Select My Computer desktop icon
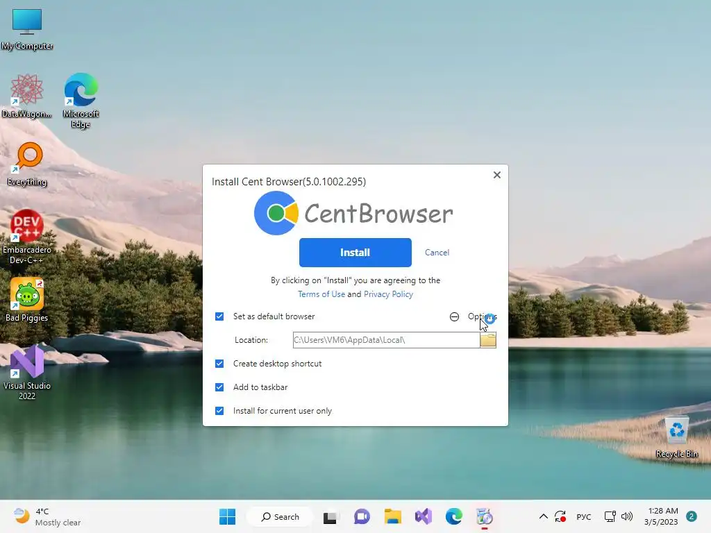The width and height of the screenshot is (711, 533). [27, 29]
